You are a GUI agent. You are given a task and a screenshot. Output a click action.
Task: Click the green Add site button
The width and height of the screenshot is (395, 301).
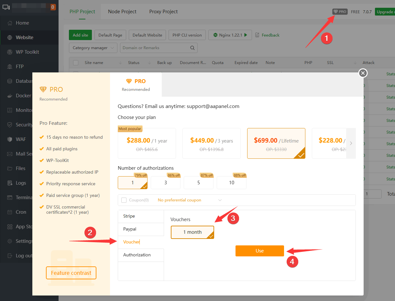pos(81,35)
